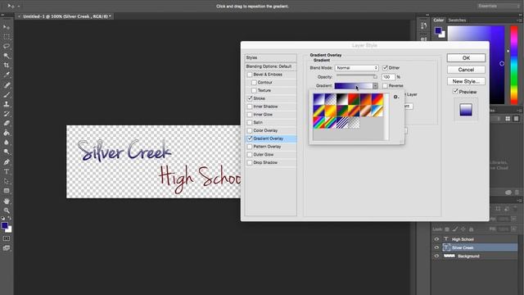Enable the Bevel & Emboss checkbox
The height and width of the screenshot is (295, 524).
coord(250,75)
